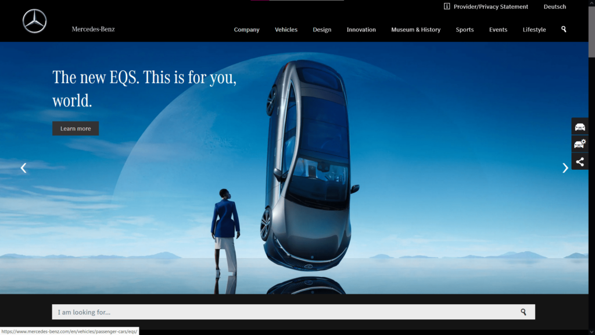
Task: Open the Innovation menu
Action: pyautogui.click(x=361, y=30)
